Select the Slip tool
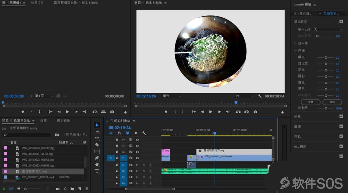 (97, 151)
